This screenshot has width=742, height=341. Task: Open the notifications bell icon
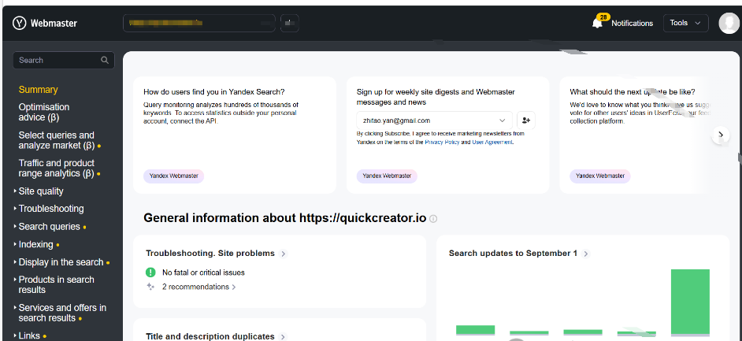(x=598, y=24)
